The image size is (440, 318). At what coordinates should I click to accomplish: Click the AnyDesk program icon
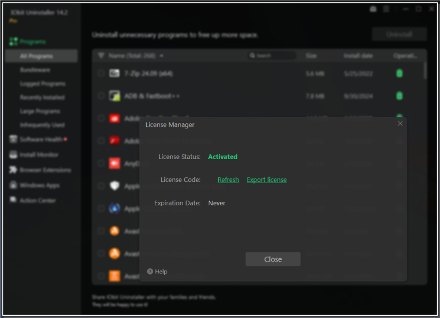point(114,163)
